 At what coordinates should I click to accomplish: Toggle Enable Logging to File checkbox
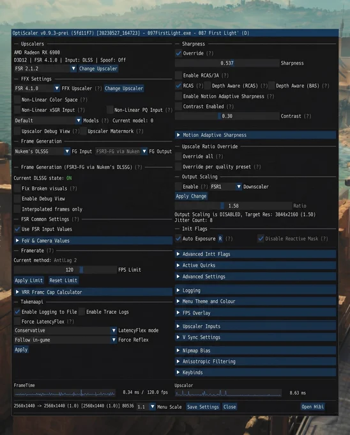17,312
